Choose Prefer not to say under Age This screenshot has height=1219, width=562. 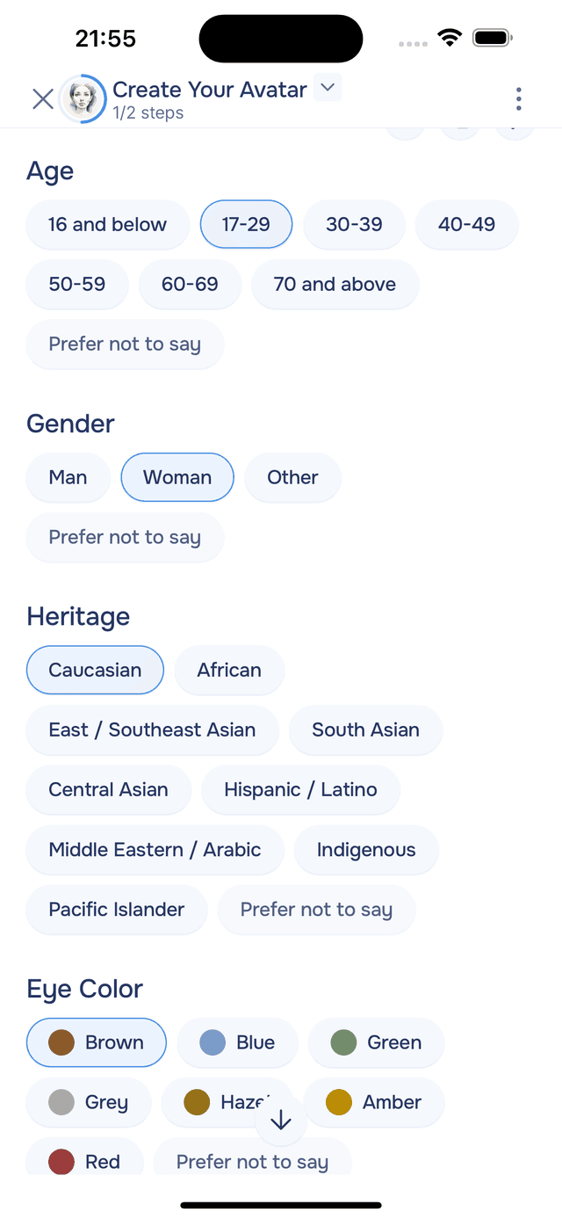[124, 345]
